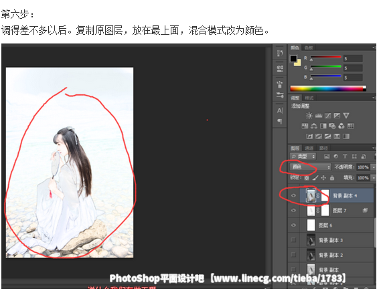Add an Invert adjustment
Screen dimensions: 383x291
point(309,136)
